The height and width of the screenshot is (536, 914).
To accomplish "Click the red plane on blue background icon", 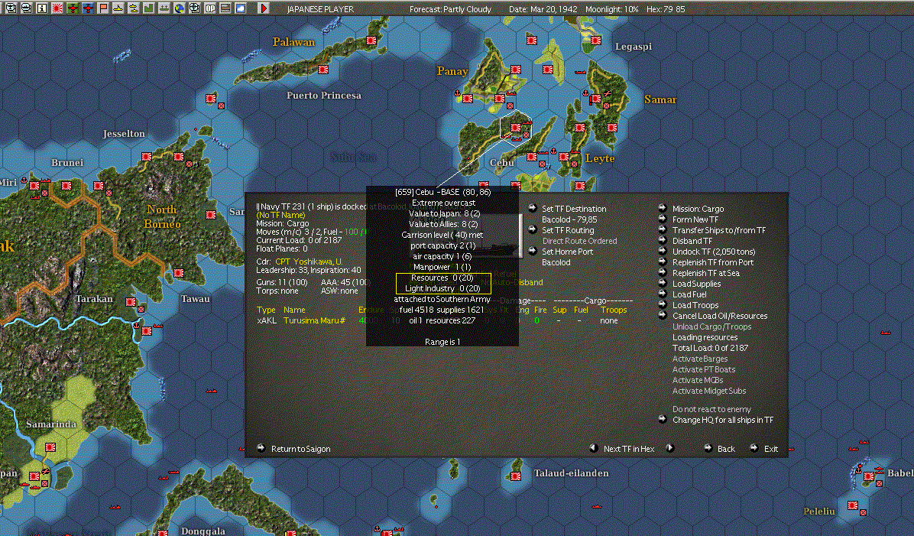I will [x=87, y=8].
